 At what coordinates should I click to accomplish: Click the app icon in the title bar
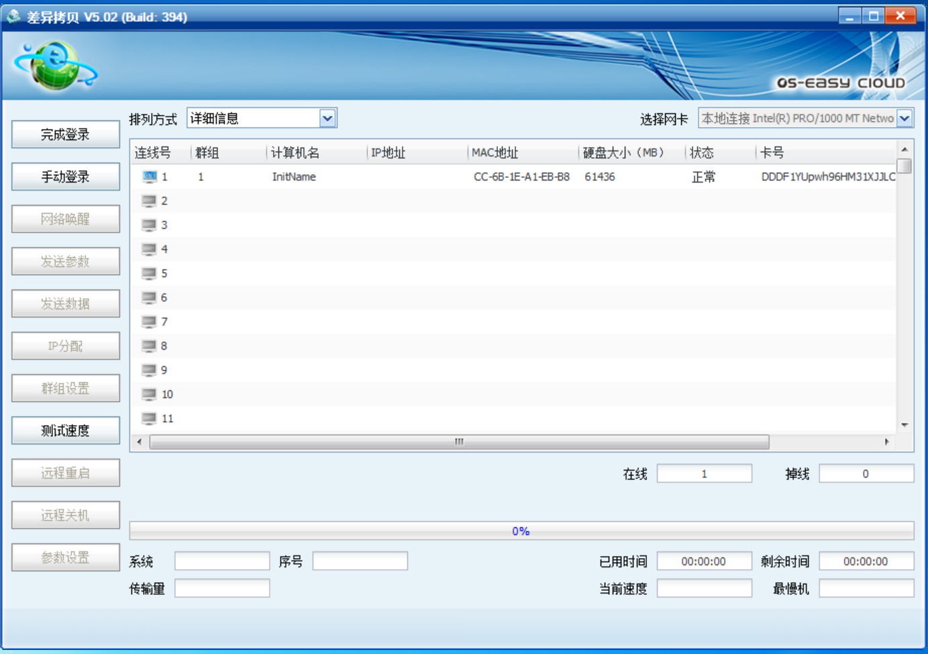13,16
